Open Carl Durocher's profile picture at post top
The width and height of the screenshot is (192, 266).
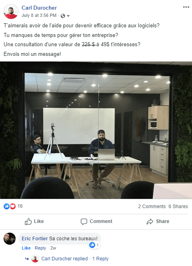[x=11, y=11]
